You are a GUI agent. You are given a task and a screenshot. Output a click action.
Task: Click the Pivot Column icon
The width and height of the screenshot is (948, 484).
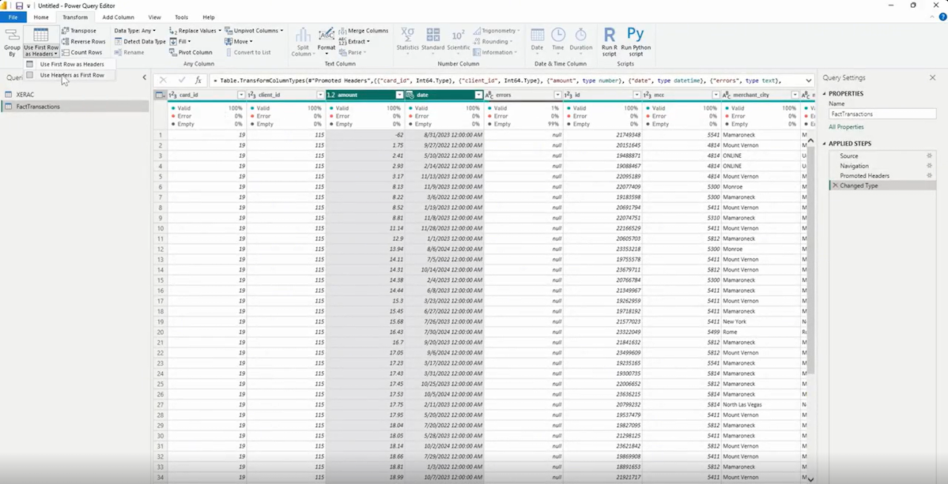(x=173, y=52)
